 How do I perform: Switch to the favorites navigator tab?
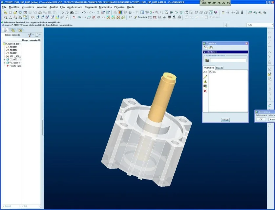20,30
